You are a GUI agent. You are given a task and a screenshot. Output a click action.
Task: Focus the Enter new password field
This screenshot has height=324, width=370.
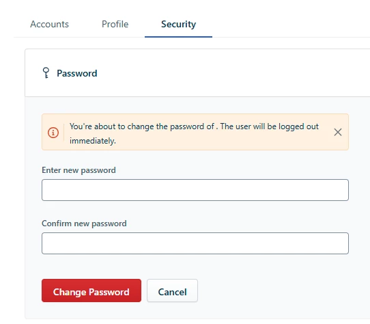195,190
